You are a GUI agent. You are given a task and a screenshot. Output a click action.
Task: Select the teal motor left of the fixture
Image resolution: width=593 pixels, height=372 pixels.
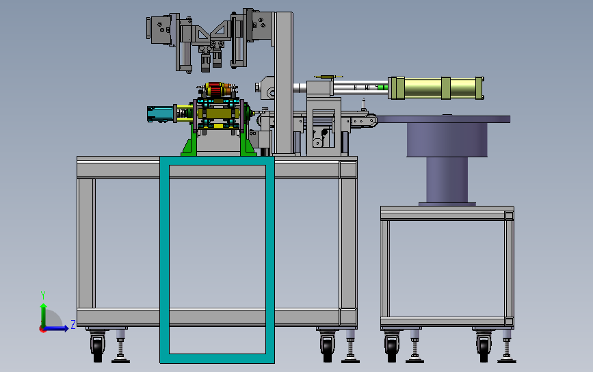tap(160, 114)
